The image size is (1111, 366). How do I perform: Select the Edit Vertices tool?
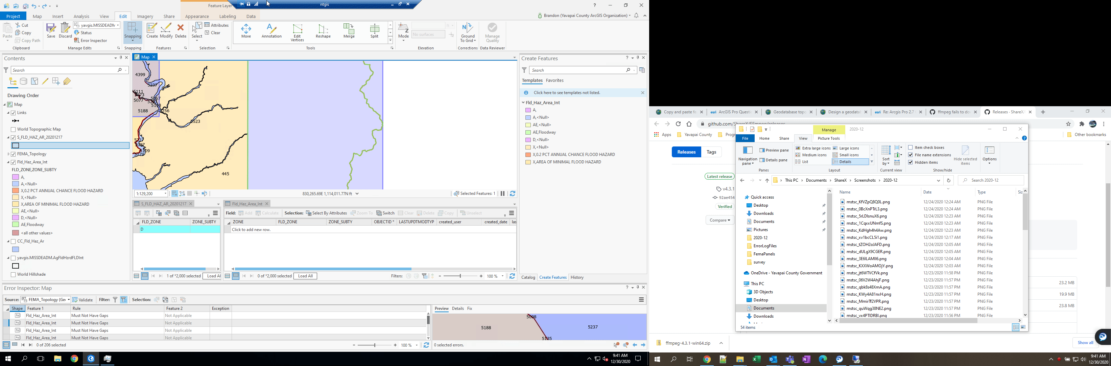click(x=297, y=31)
